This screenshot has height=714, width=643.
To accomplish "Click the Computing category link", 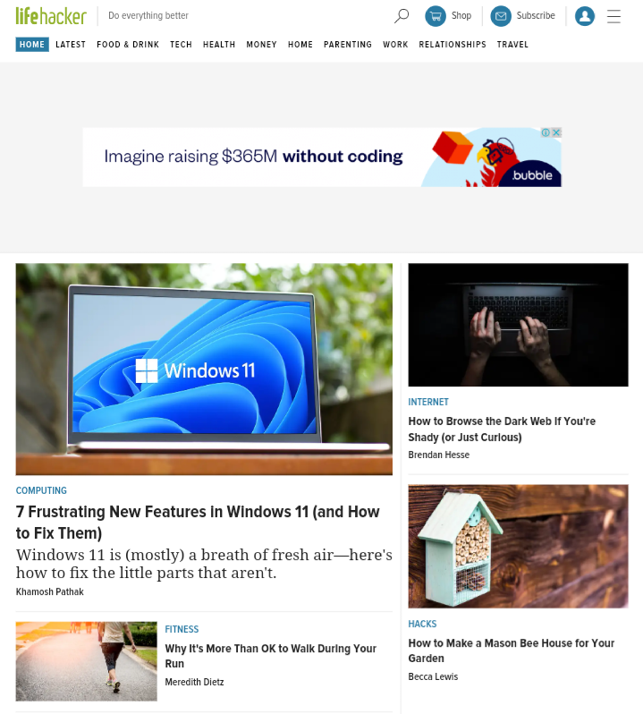I will pyautogui.click(x=41, y=490).
